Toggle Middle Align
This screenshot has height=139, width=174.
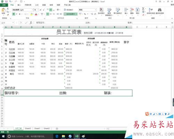51,10
